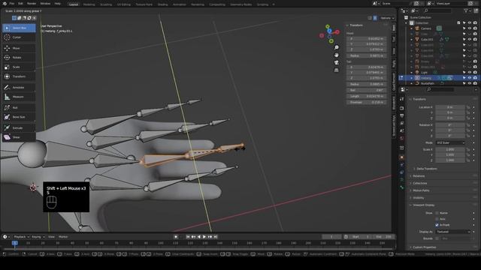Click the Blender logo menu icon
The width and height of the screenshot is (481, 270).
pyautogui.click(x=5, y=4)
